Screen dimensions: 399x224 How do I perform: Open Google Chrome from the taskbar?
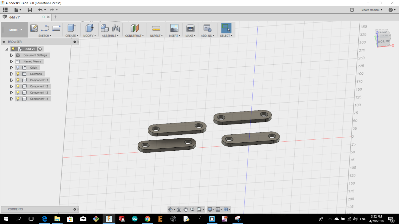[x=148, y=219]
